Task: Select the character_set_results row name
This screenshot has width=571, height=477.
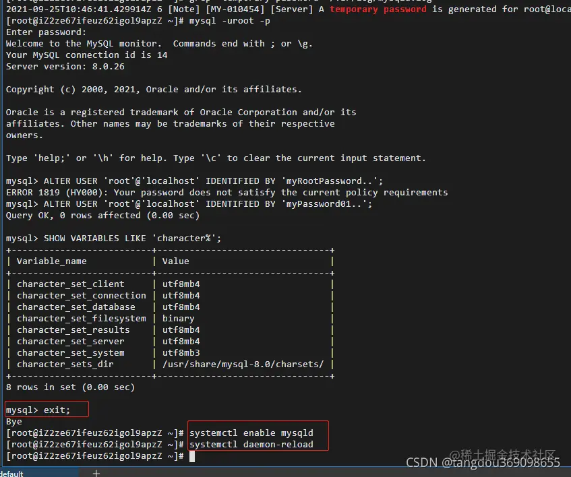Action: point(73,329)
